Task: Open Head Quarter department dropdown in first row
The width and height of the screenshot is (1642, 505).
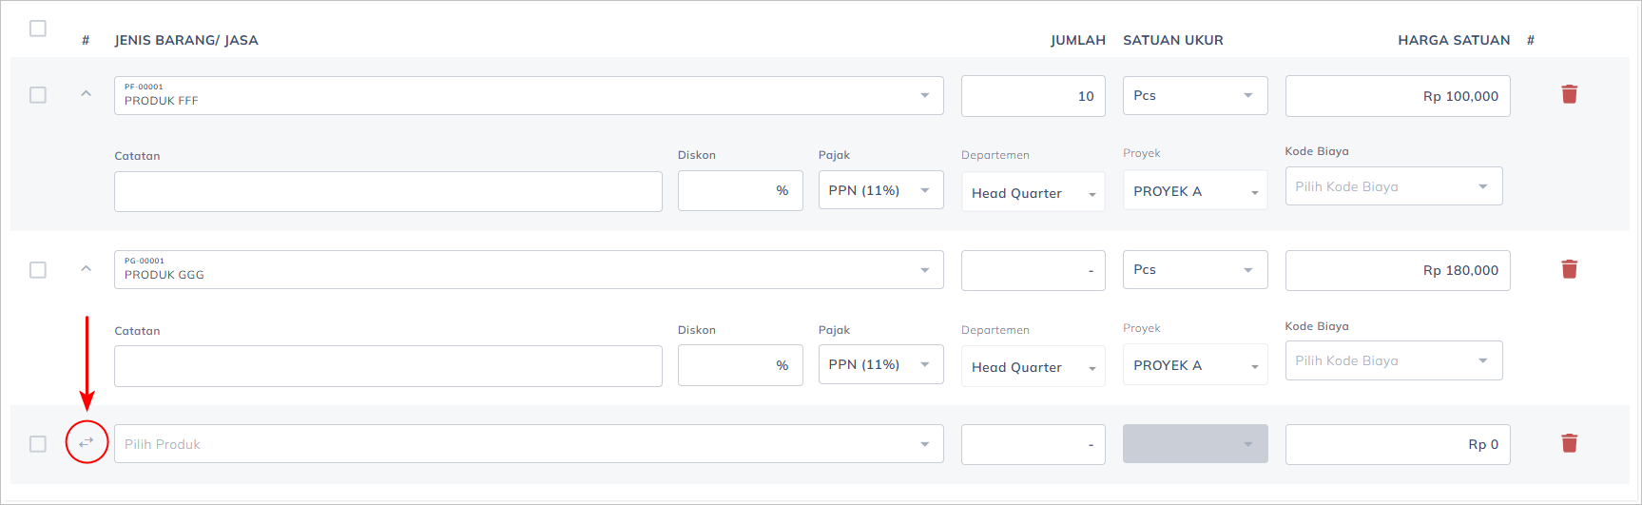Action: point(1033,193)
